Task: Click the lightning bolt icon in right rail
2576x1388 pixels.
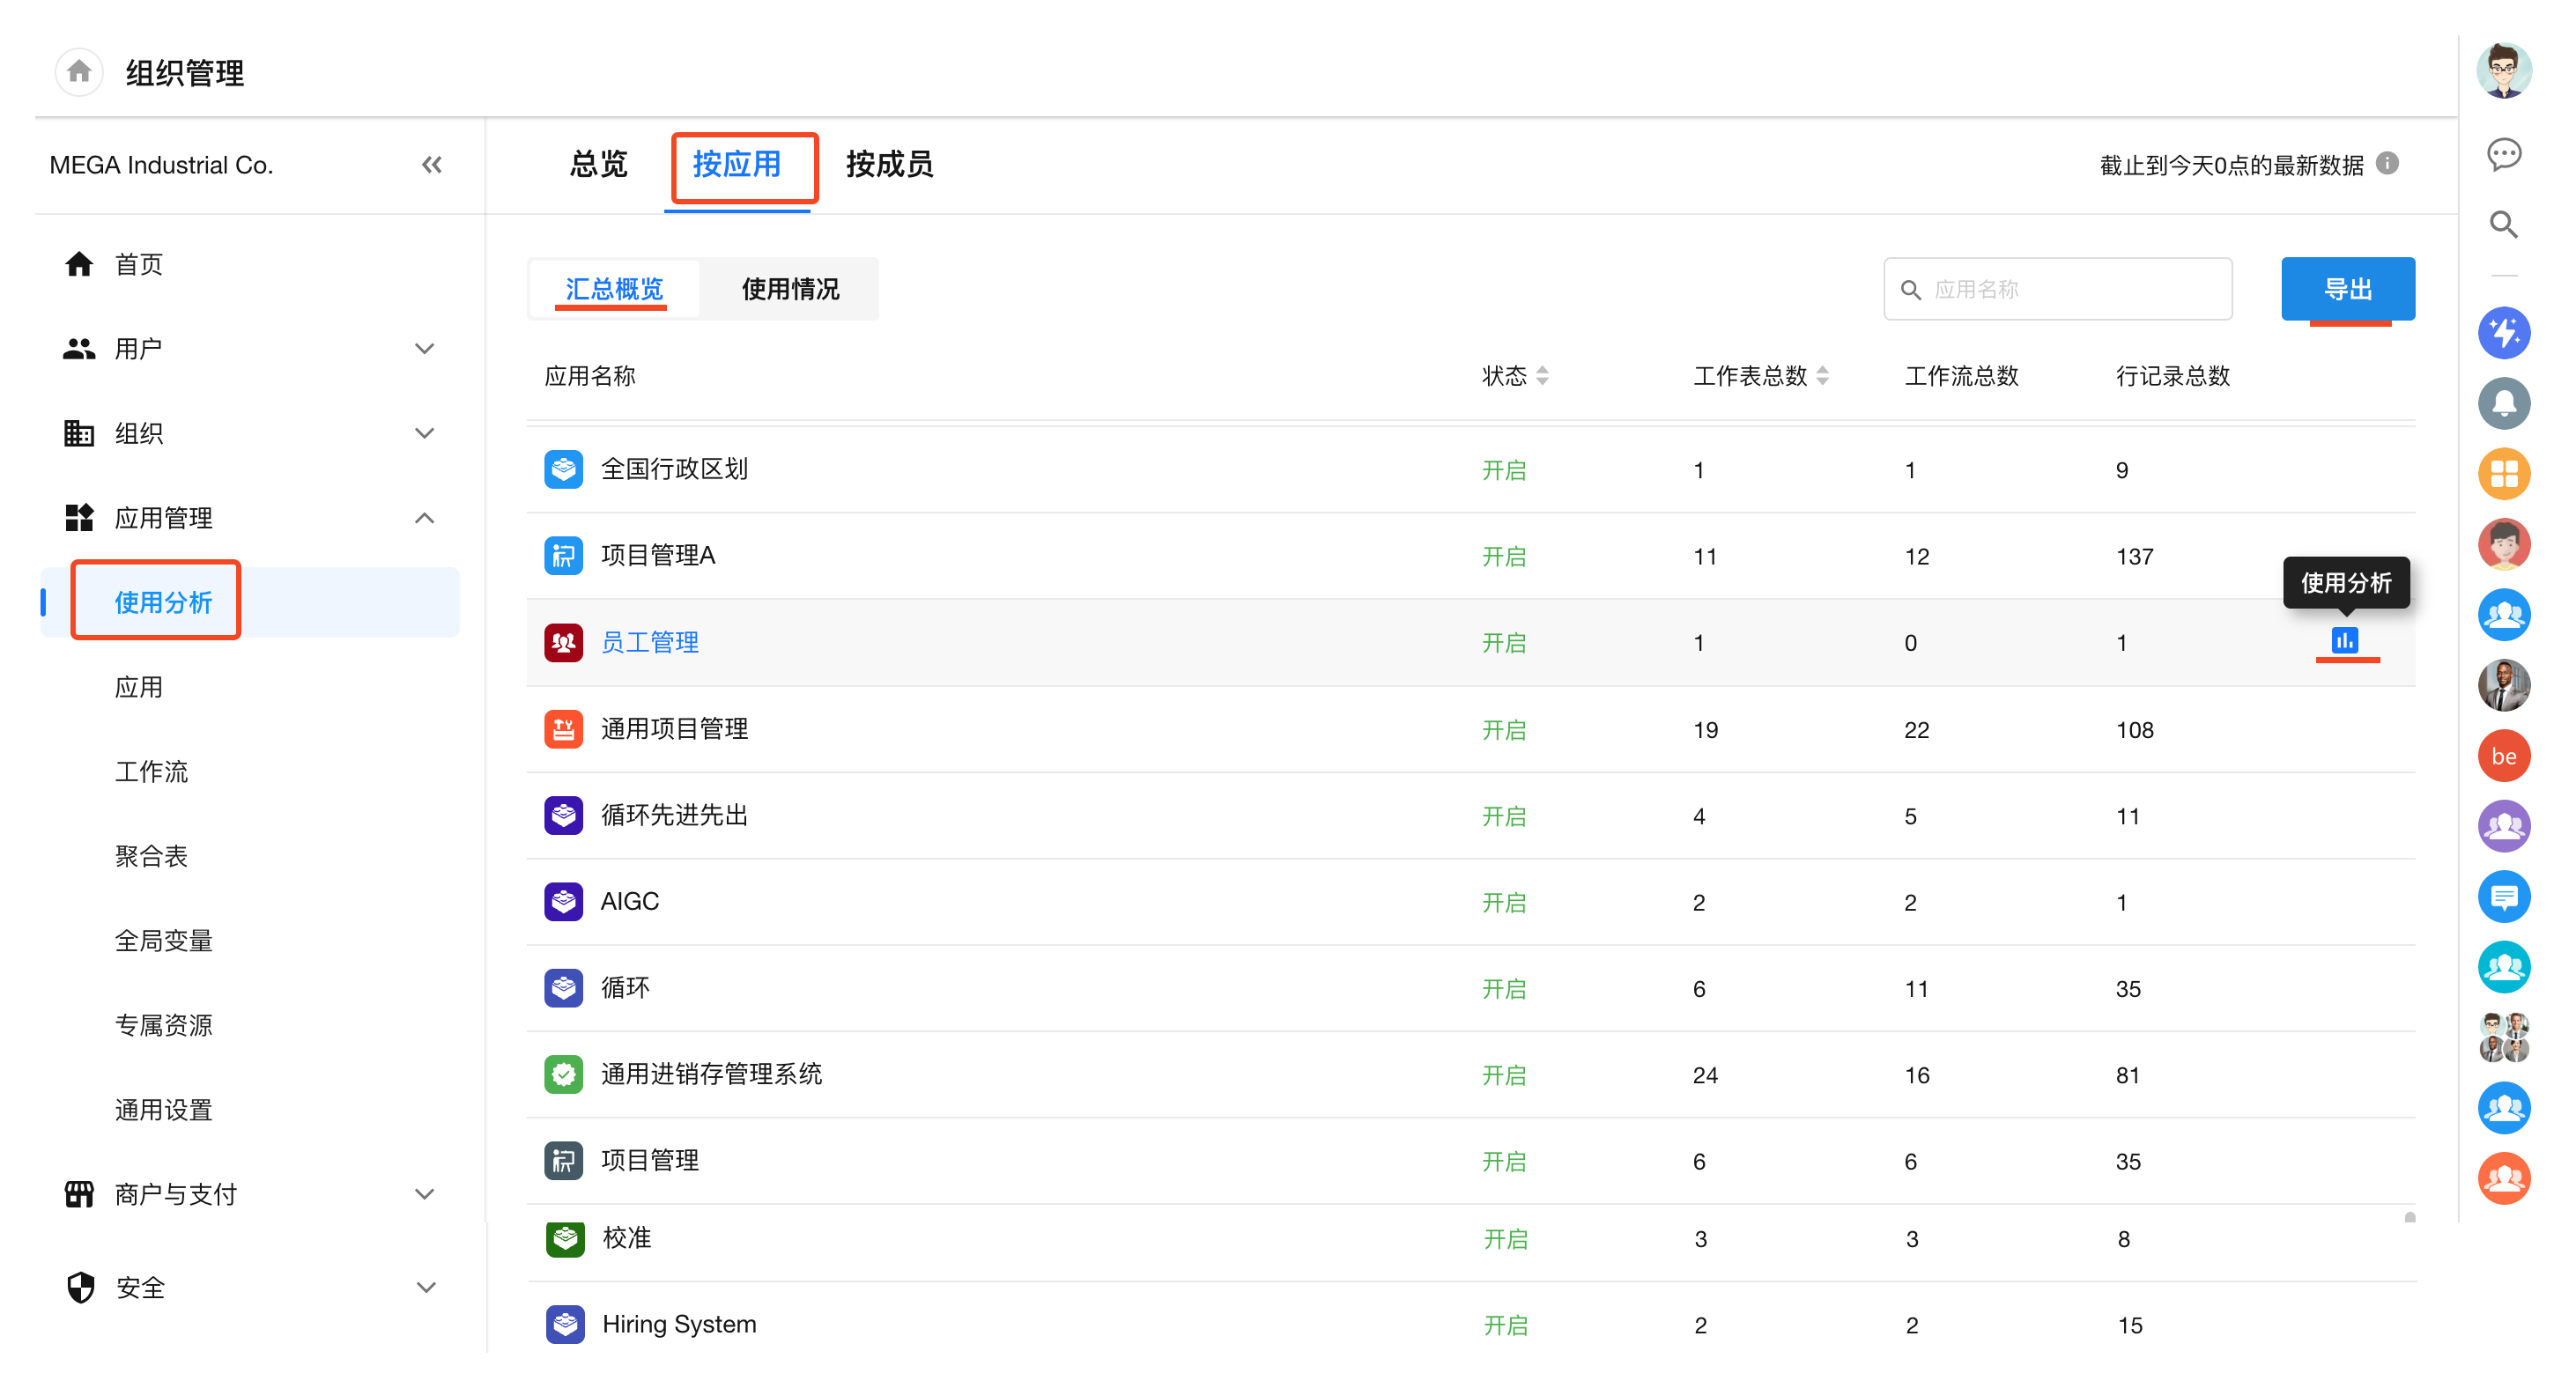Action: [x=2502, y=333]
